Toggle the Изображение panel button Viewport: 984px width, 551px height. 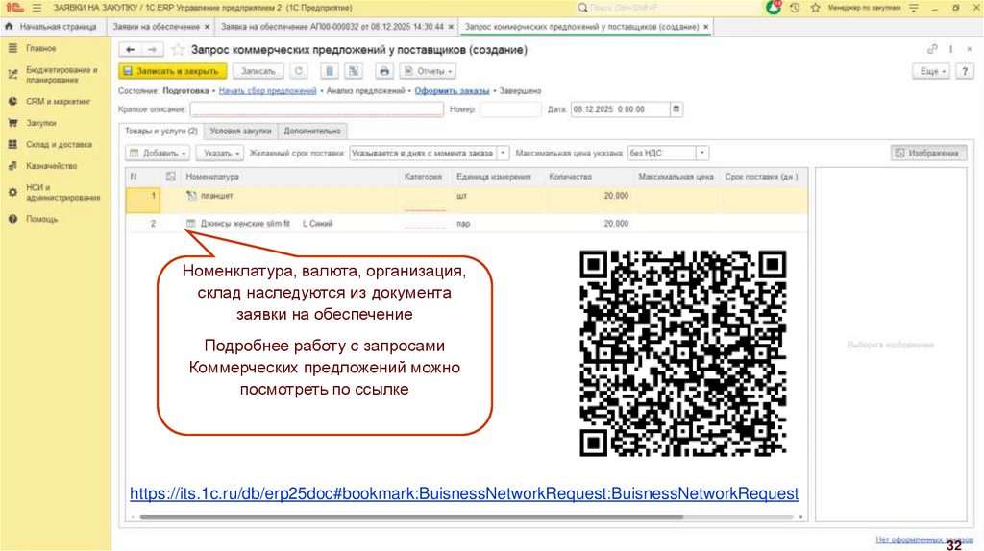click(x=928, y=153)
